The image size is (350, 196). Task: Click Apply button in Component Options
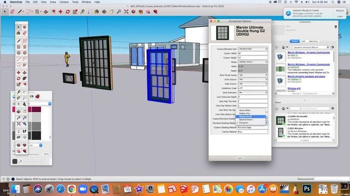coord(240,158)
